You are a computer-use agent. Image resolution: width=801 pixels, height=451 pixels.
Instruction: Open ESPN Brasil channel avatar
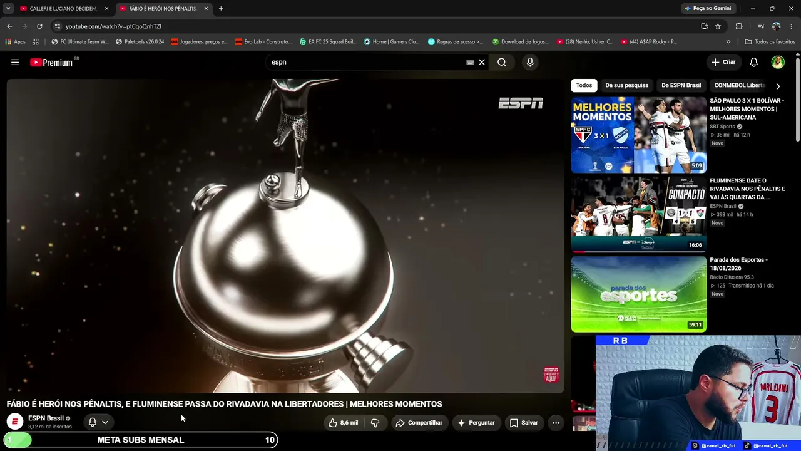15,422
